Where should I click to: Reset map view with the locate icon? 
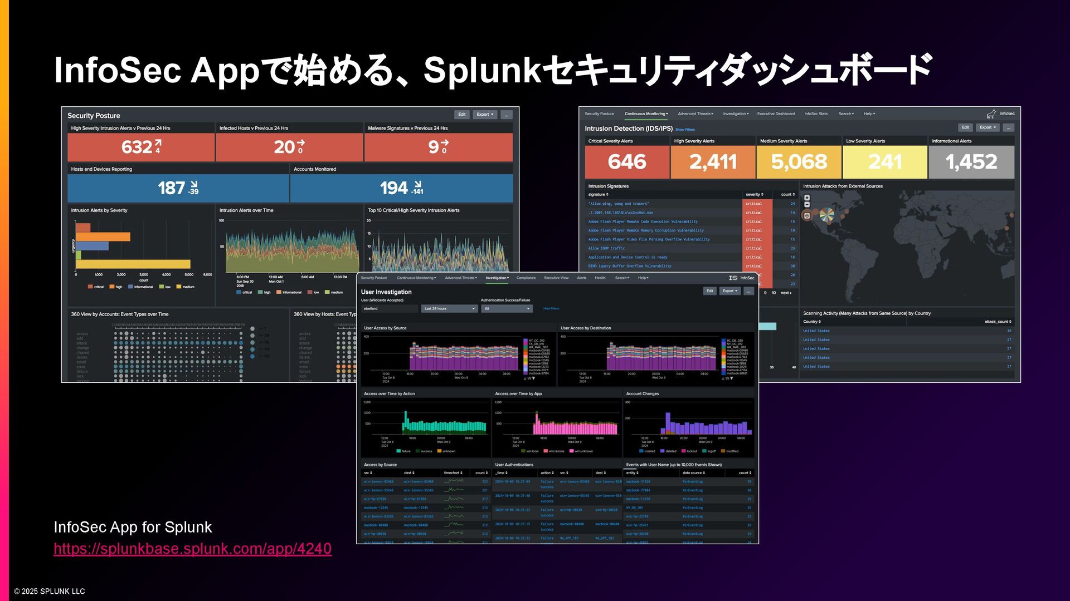[807, 215]
